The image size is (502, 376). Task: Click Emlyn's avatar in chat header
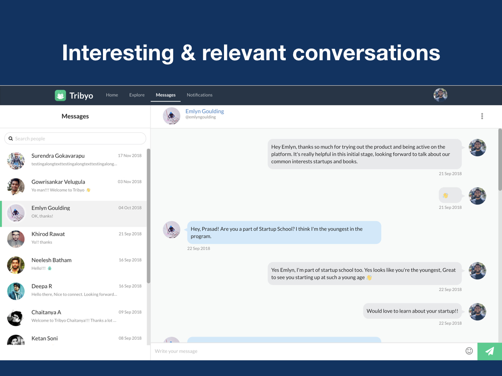coord(172,116)
